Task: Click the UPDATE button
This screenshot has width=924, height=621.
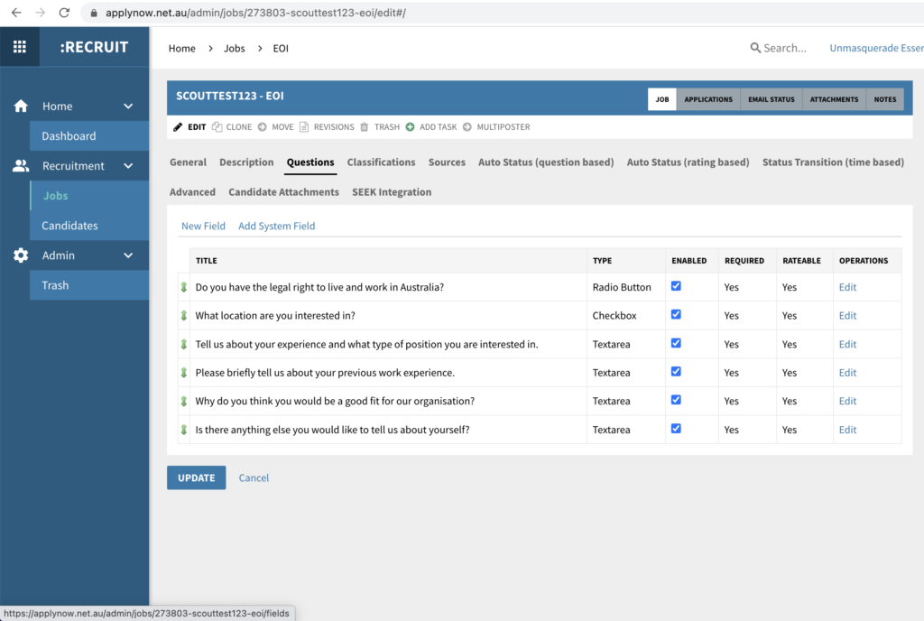Action: coord(196,477)
